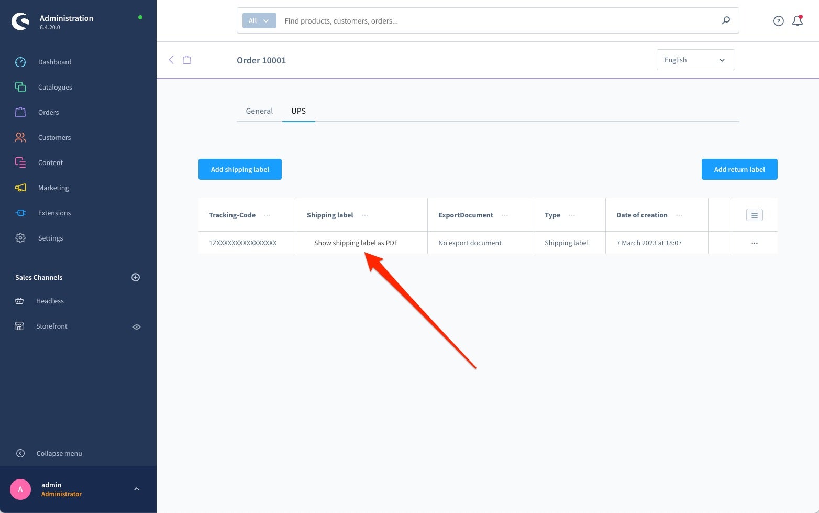The image size is (819, 513).
Task: Click the Storefront sales channel link
Action: (52, 326)
